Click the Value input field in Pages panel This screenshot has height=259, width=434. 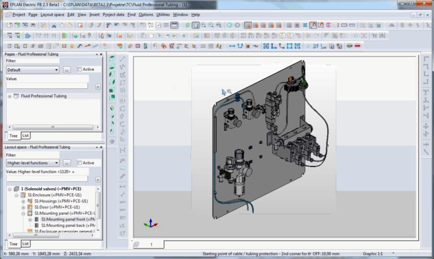[x=47, y=86]
